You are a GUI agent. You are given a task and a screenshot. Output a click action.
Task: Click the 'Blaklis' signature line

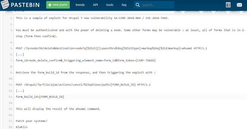(22, 127)
